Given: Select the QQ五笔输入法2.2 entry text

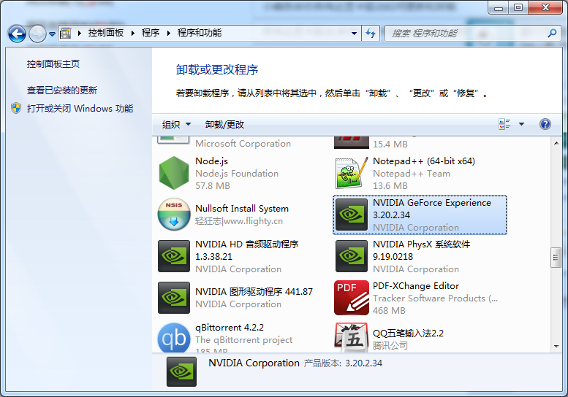Looking at the screenshot, I should point(408,334).
